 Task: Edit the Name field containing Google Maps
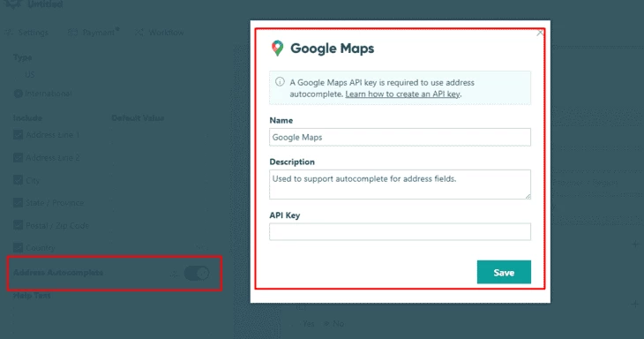tap(400, 137)
